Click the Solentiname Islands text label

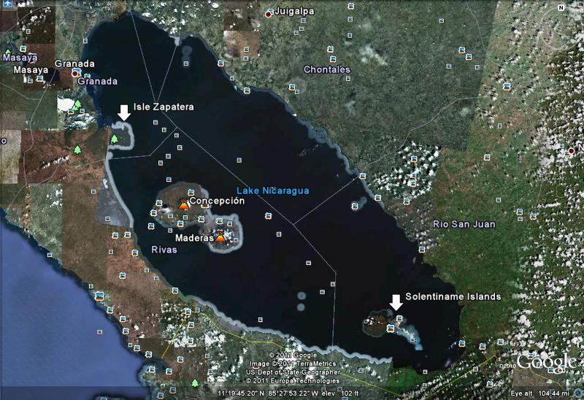click(453, 297)
